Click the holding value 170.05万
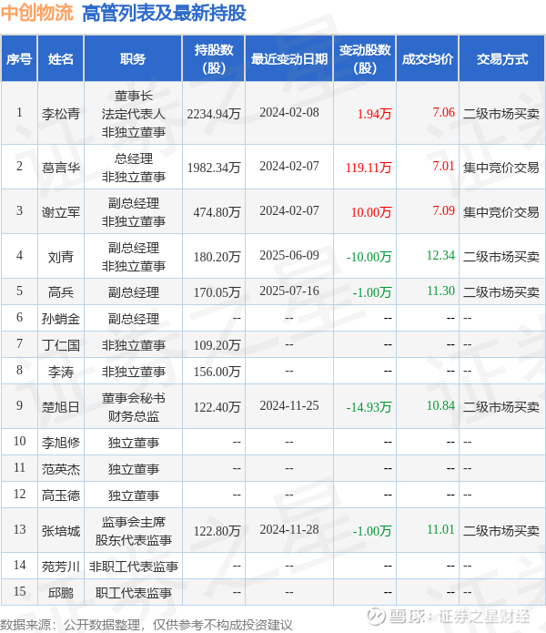546x633 pixels. tap(217, 292)
